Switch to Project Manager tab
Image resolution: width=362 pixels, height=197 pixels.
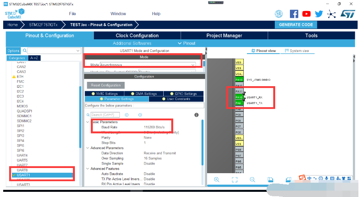click(224, 35)
